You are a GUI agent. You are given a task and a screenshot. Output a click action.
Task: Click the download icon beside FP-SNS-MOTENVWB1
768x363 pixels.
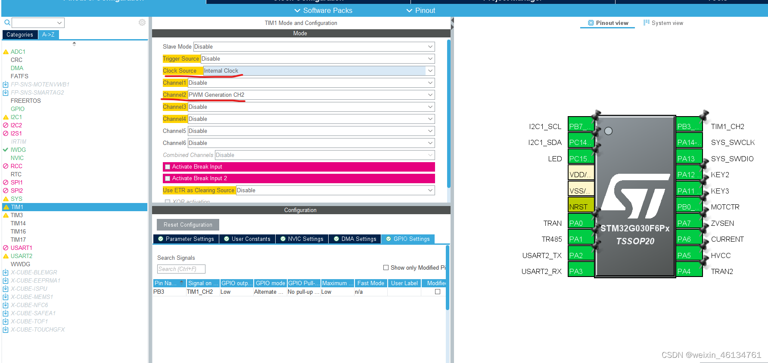(6, 84)
